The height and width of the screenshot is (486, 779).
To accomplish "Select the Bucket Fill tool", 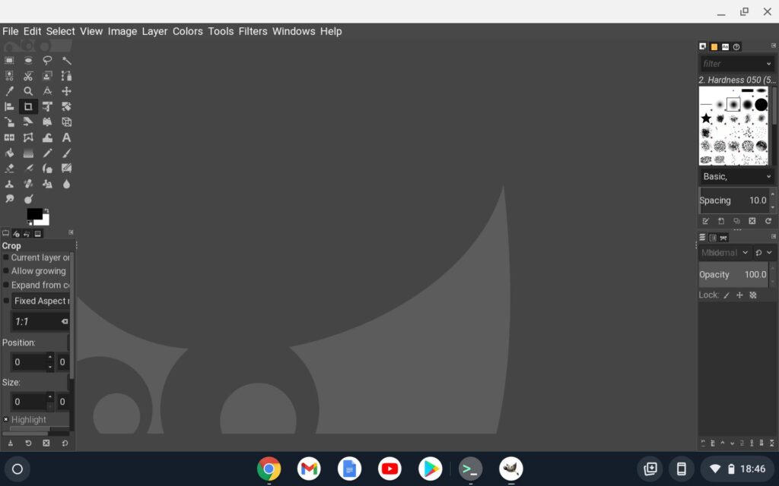I will tap(9, 153).
